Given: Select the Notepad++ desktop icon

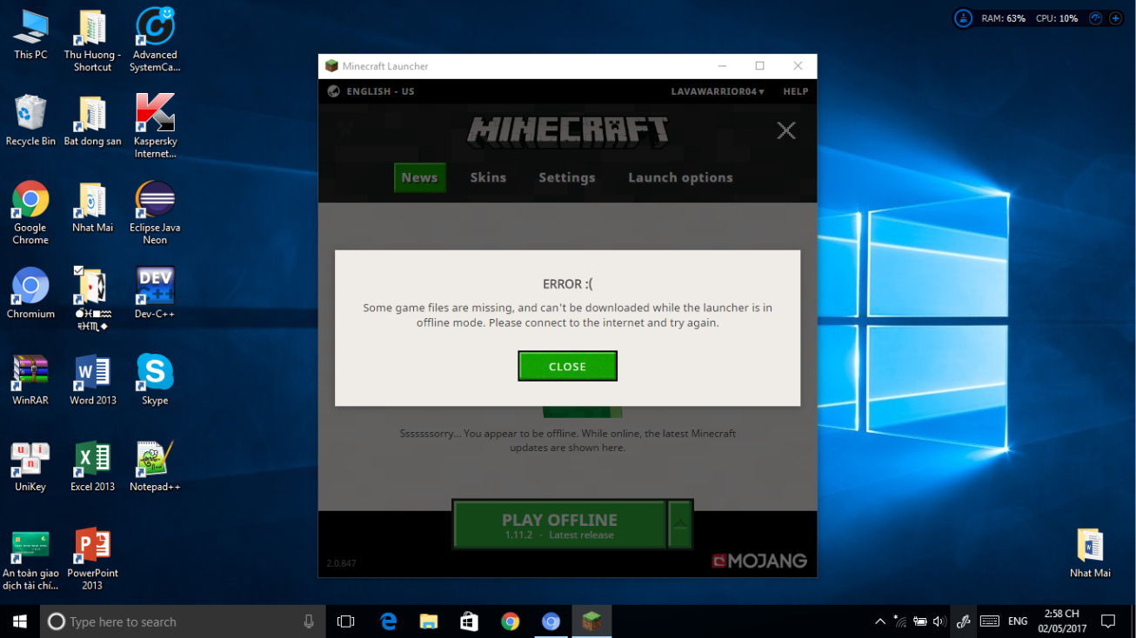Looking at the screenshot, I should pos(155,467).
